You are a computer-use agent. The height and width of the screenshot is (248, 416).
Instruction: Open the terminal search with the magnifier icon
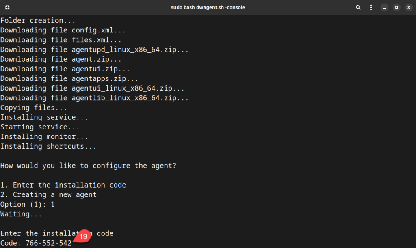coord(358,7)
